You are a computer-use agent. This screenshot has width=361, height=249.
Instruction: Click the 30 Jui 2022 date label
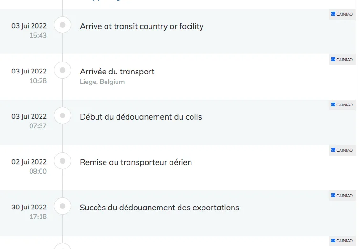click(x=29, y=207)
